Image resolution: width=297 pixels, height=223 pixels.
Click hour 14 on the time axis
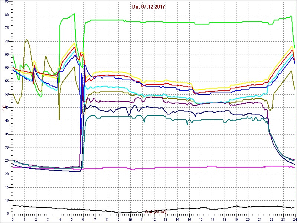point(177,219)
